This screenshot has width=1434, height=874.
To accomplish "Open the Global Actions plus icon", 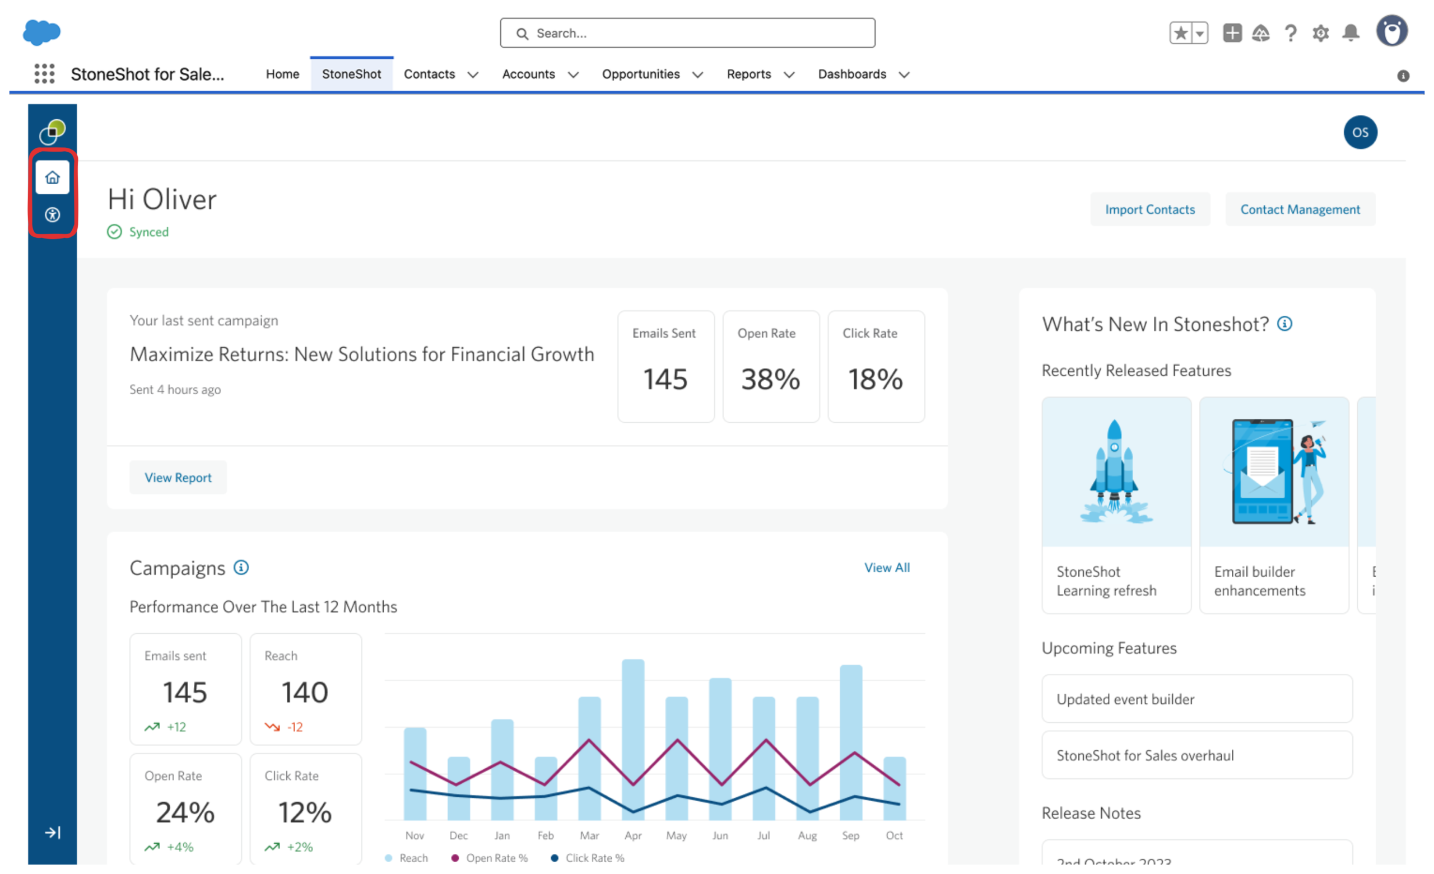I will point(1232,33).
